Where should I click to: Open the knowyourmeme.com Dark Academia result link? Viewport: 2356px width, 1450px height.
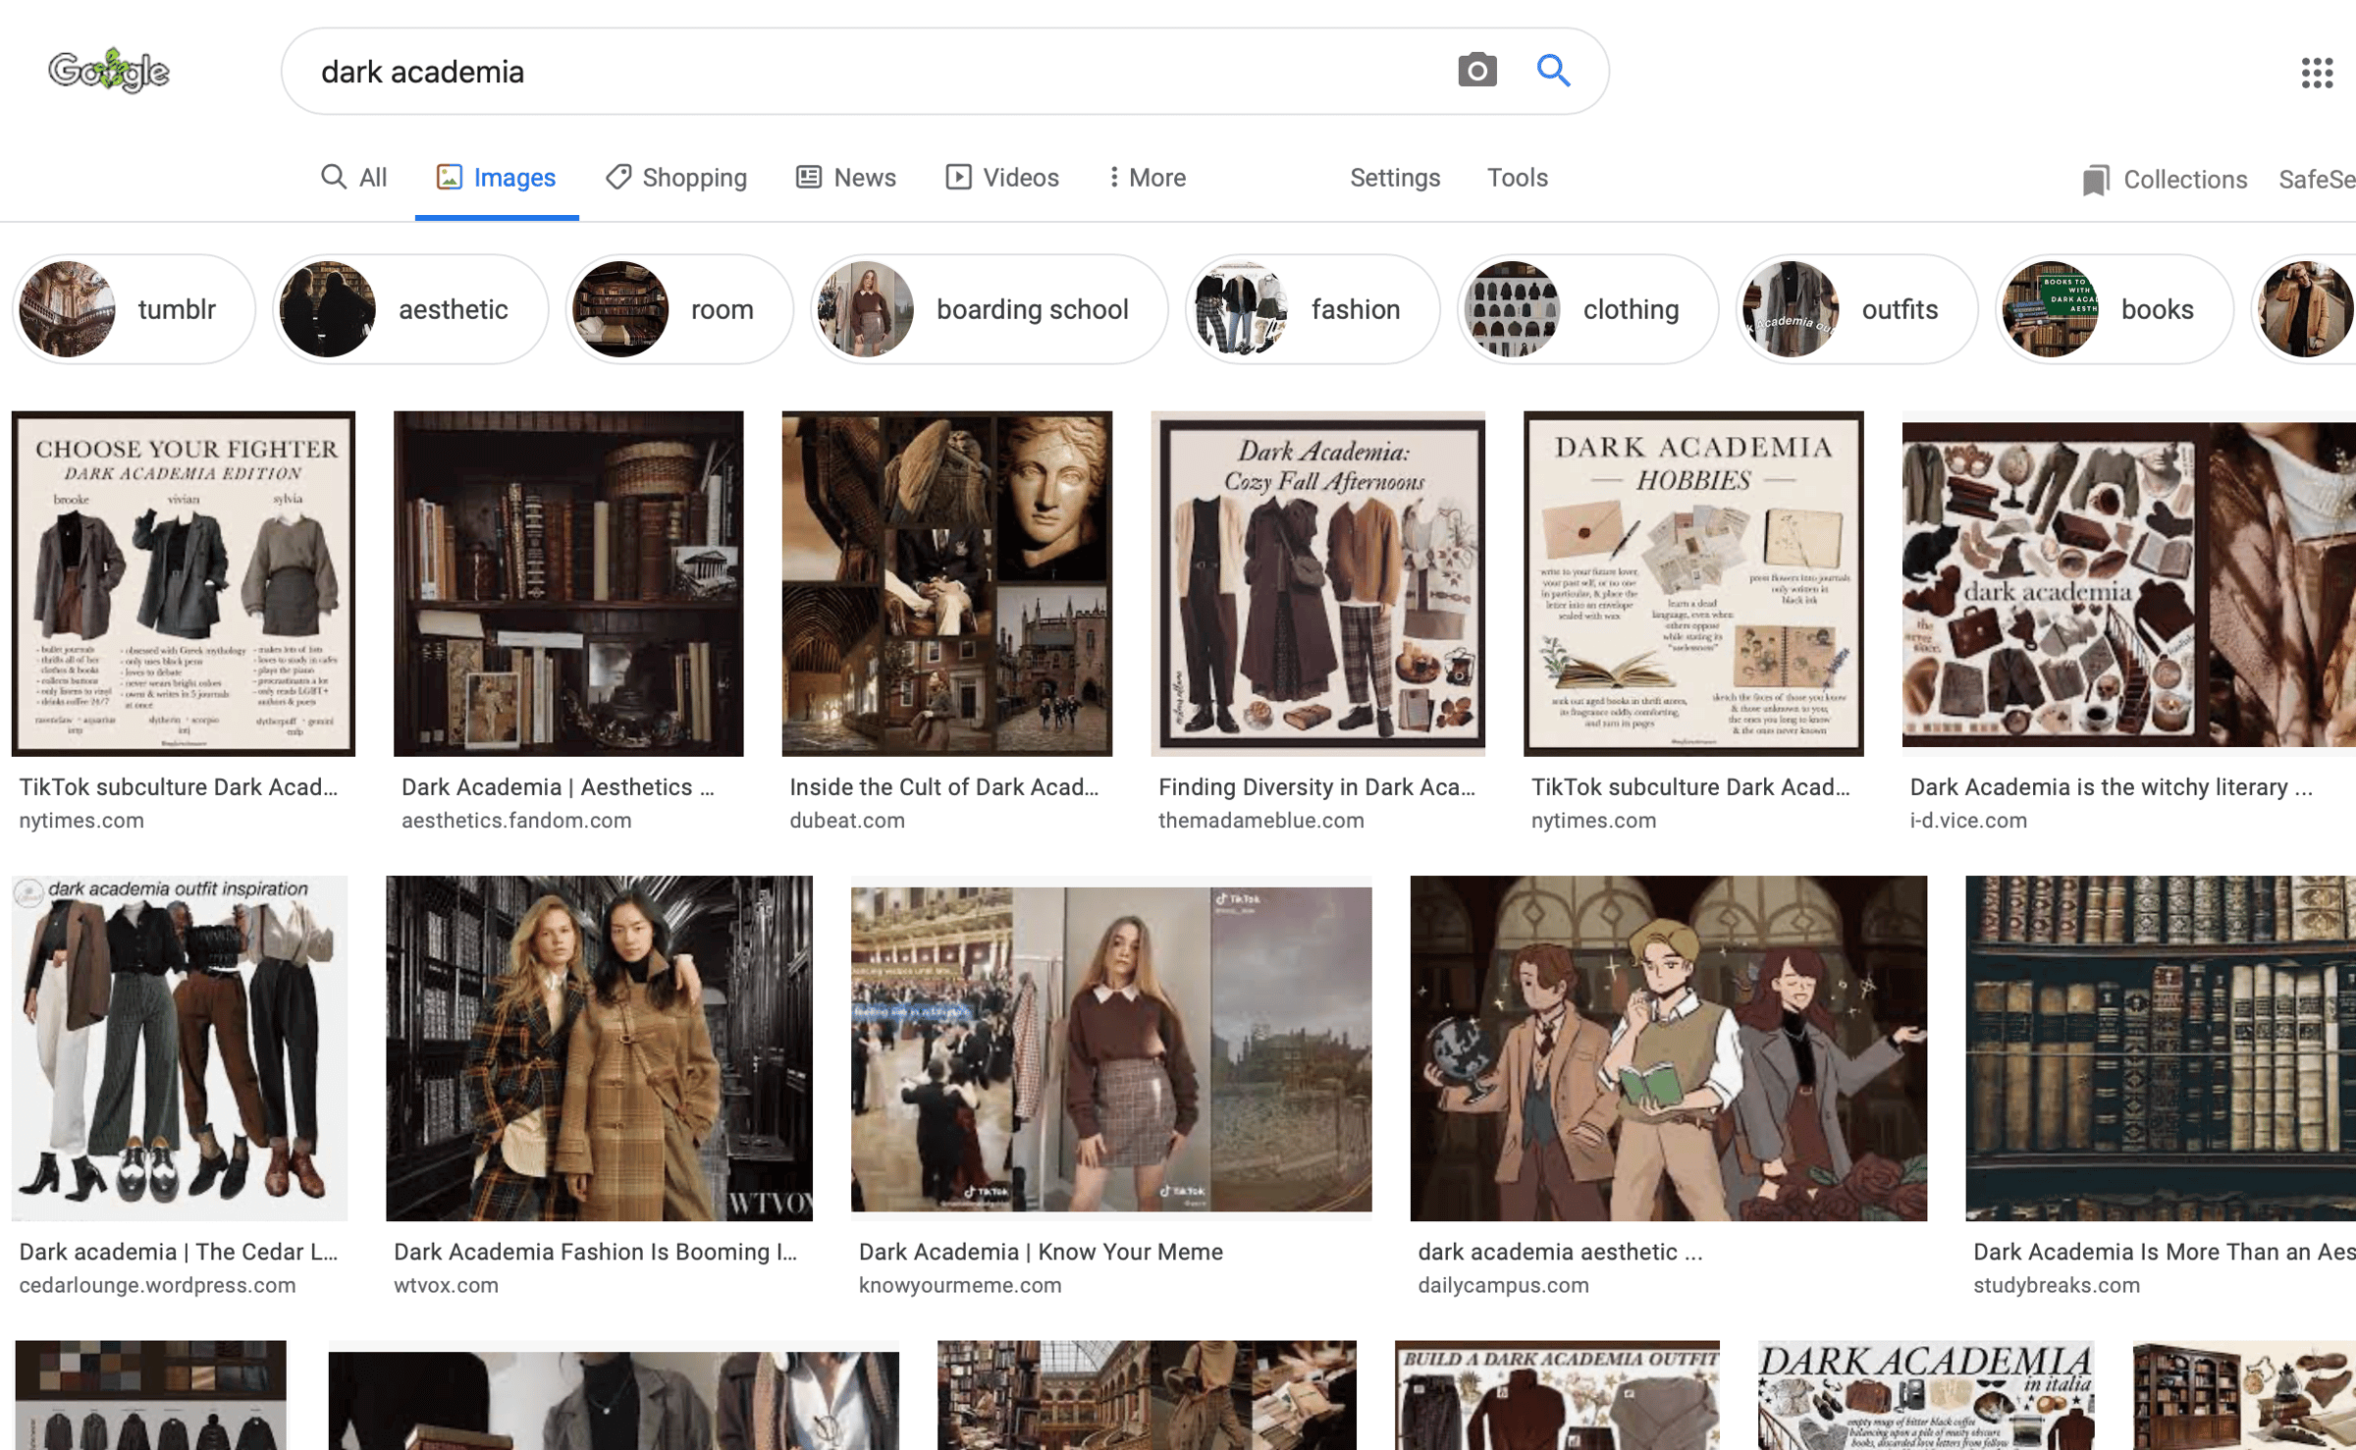1041,1252
